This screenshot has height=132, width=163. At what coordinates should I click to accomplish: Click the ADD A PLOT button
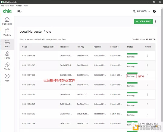(143, 22)
